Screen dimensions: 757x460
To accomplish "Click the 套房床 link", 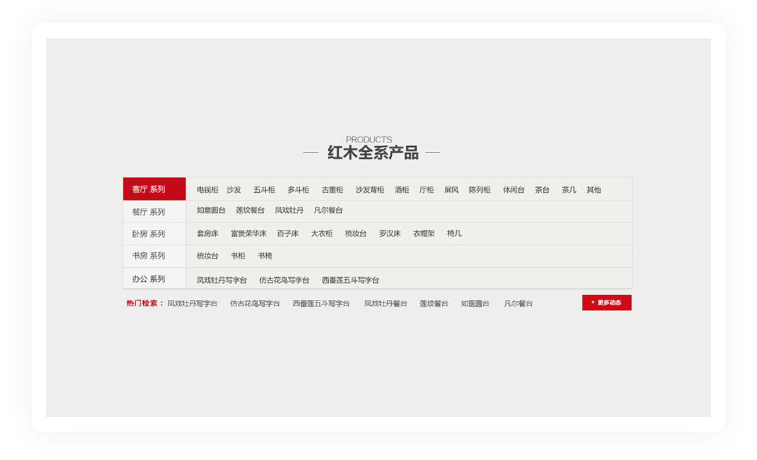I will pyautogui.click(x=208, y=233).
